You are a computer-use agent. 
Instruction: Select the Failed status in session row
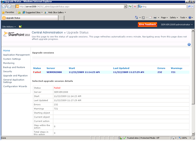pyautogui.click(x=37, y=72)
